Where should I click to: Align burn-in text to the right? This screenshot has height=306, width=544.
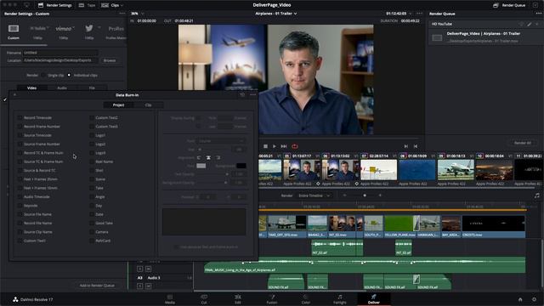pyautogui.click(x=218, y=157)
